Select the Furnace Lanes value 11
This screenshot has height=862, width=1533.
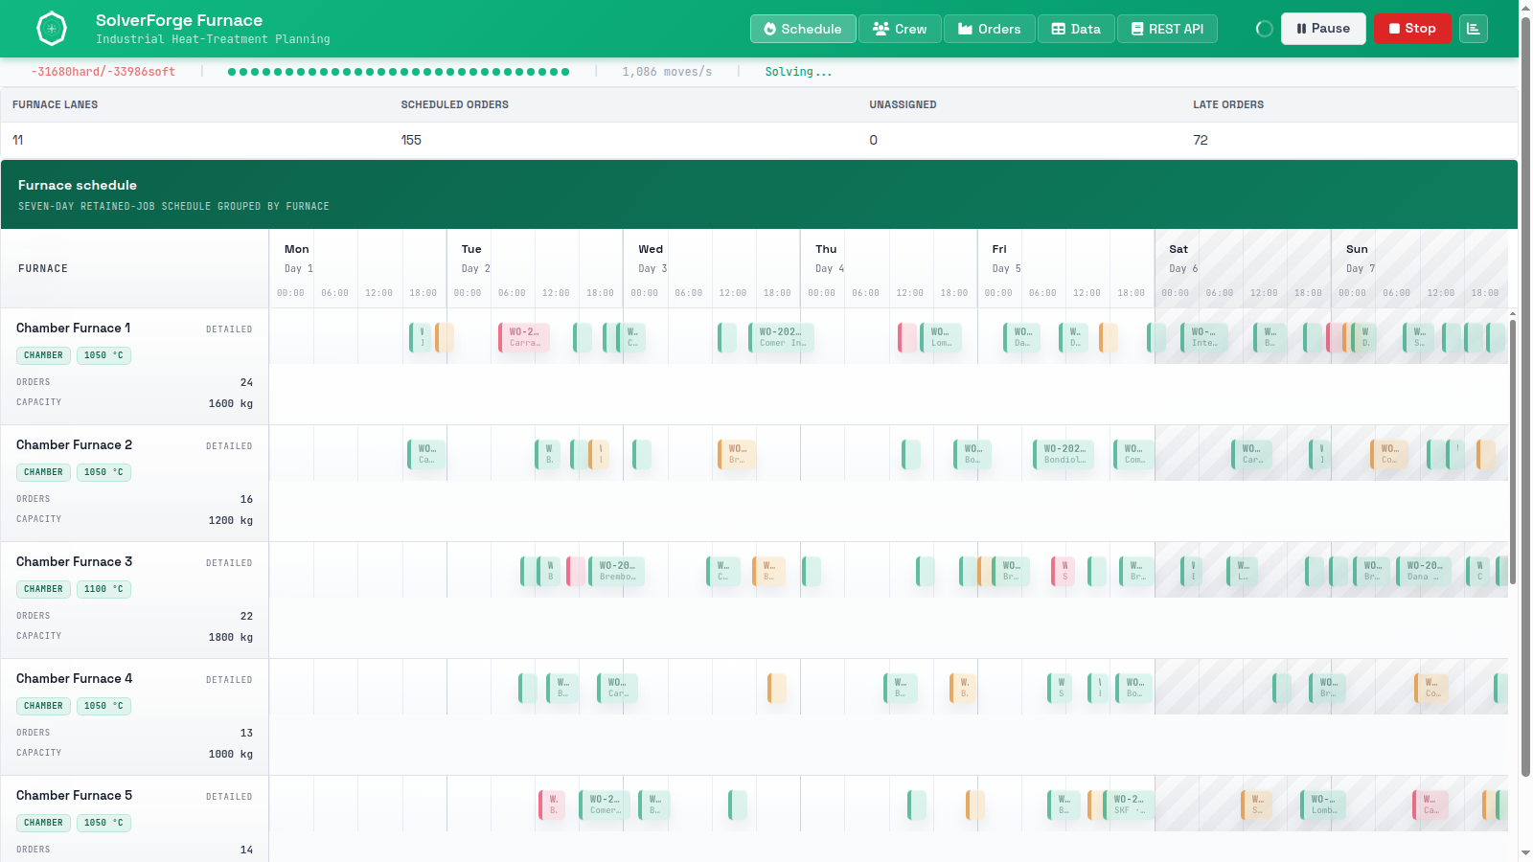click(17, 140)
